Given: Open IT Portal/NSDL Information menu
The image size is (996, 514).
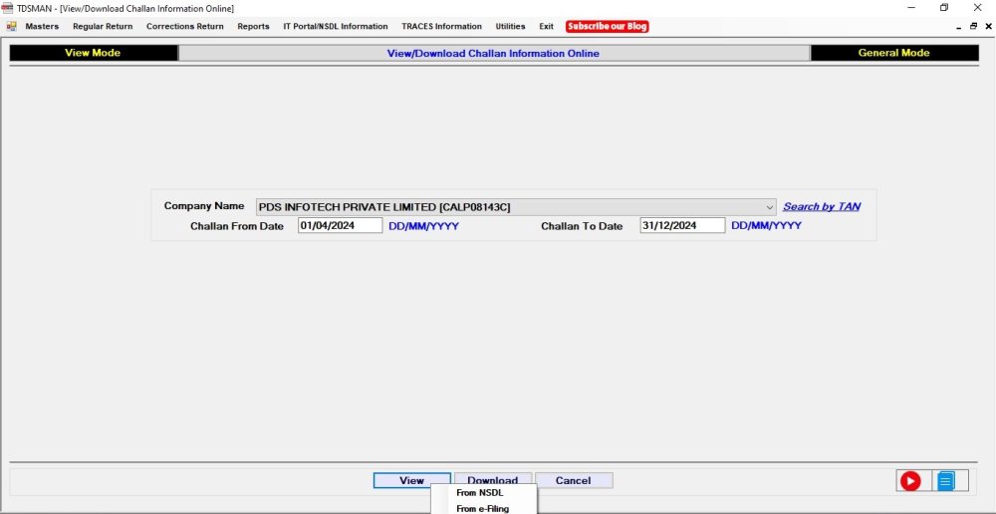Looking at the screenshot, I should tap(336, 26).
